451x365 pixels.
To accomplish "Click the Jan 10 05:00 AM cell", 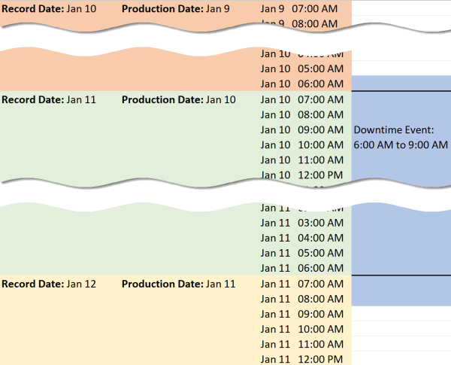I will (302, 68).
